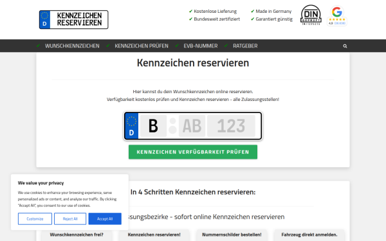Click the number field with 123 placeholder
The height and width of the screenshot is (241, 386).
click(231, 126)
